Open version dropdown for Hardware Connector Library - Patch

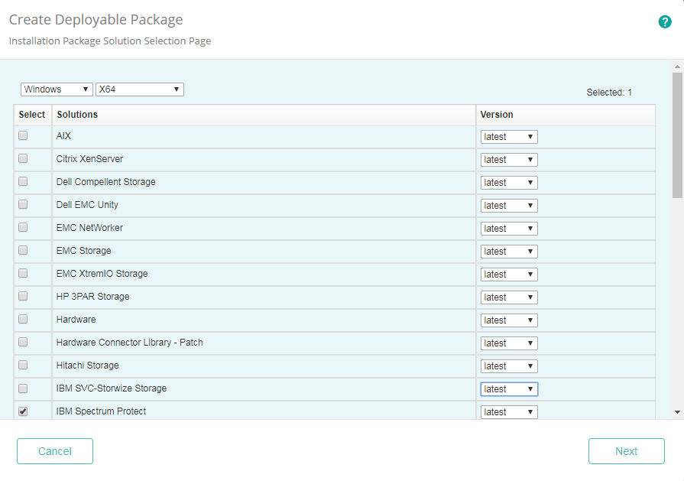[x=508, y=343]
